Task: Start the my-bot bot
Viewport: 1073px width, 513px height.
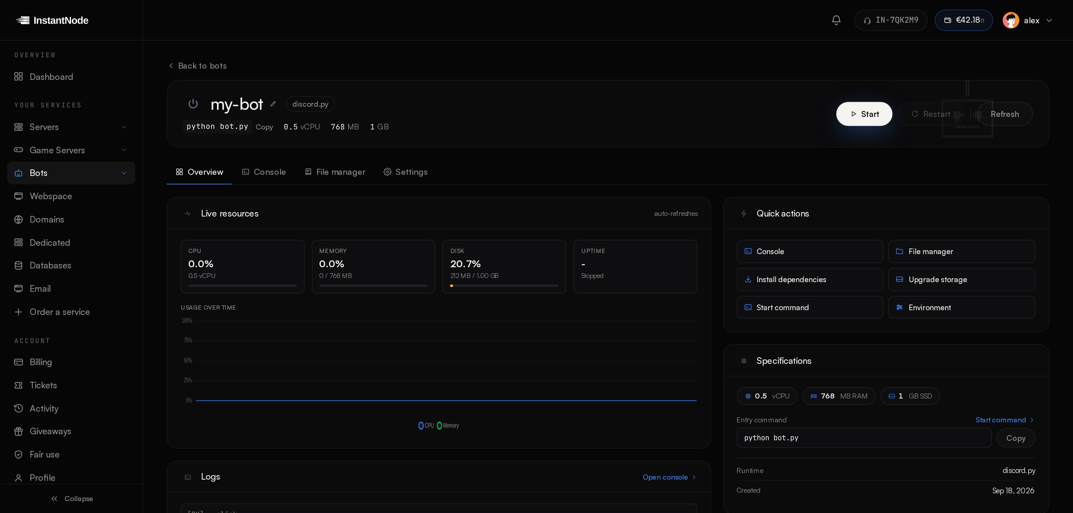Action: click(x=864, y=114)
